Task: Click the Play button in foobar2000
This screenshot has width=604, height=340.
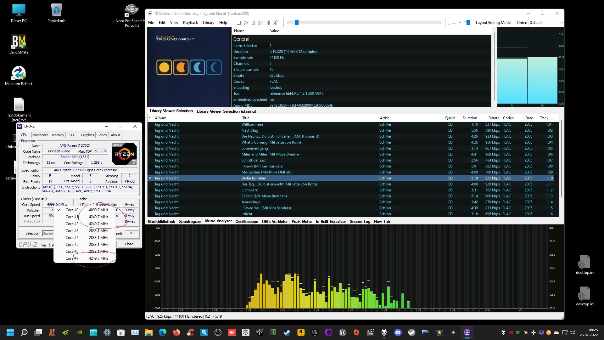Action: [246, 23]
